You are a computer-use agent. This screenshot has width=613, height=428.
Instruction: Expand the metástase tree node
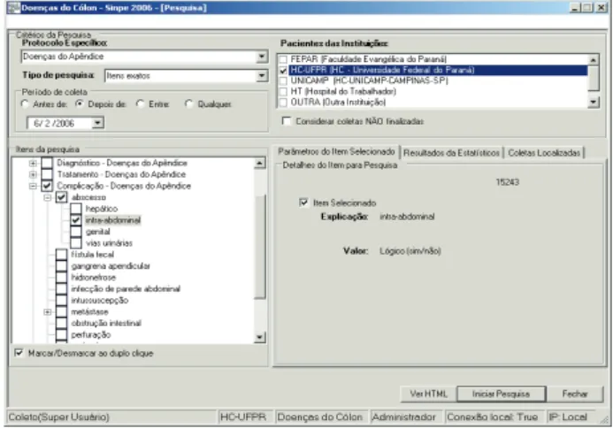48,312
